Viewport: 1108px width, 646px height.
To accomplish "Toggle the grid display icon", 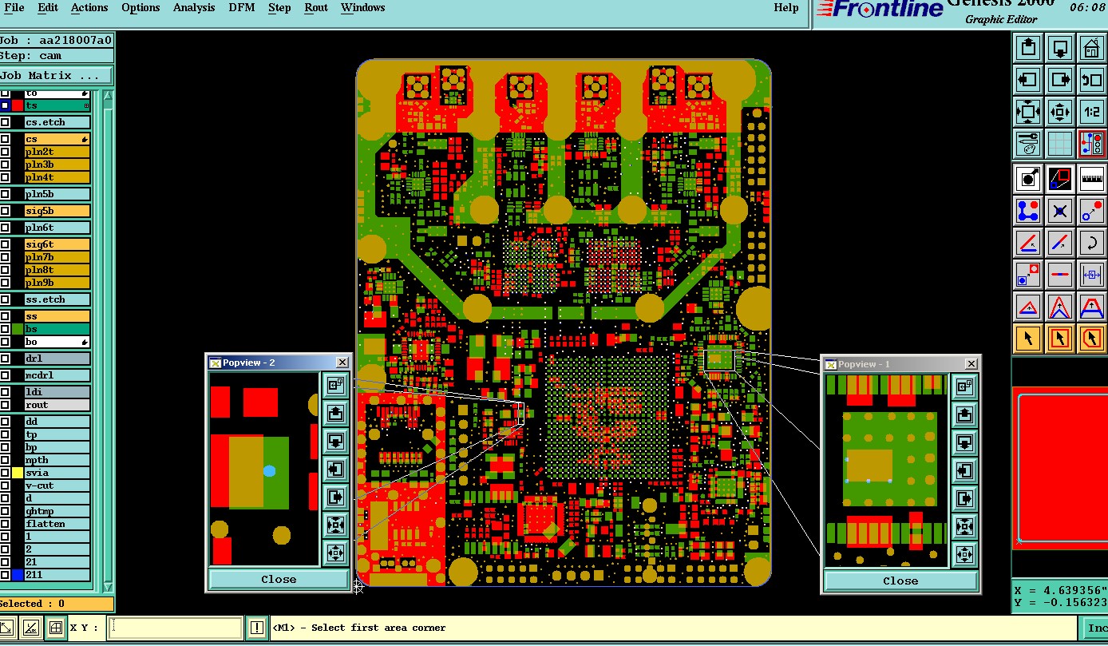I will pyautogui.click(x=1059, y=144).
